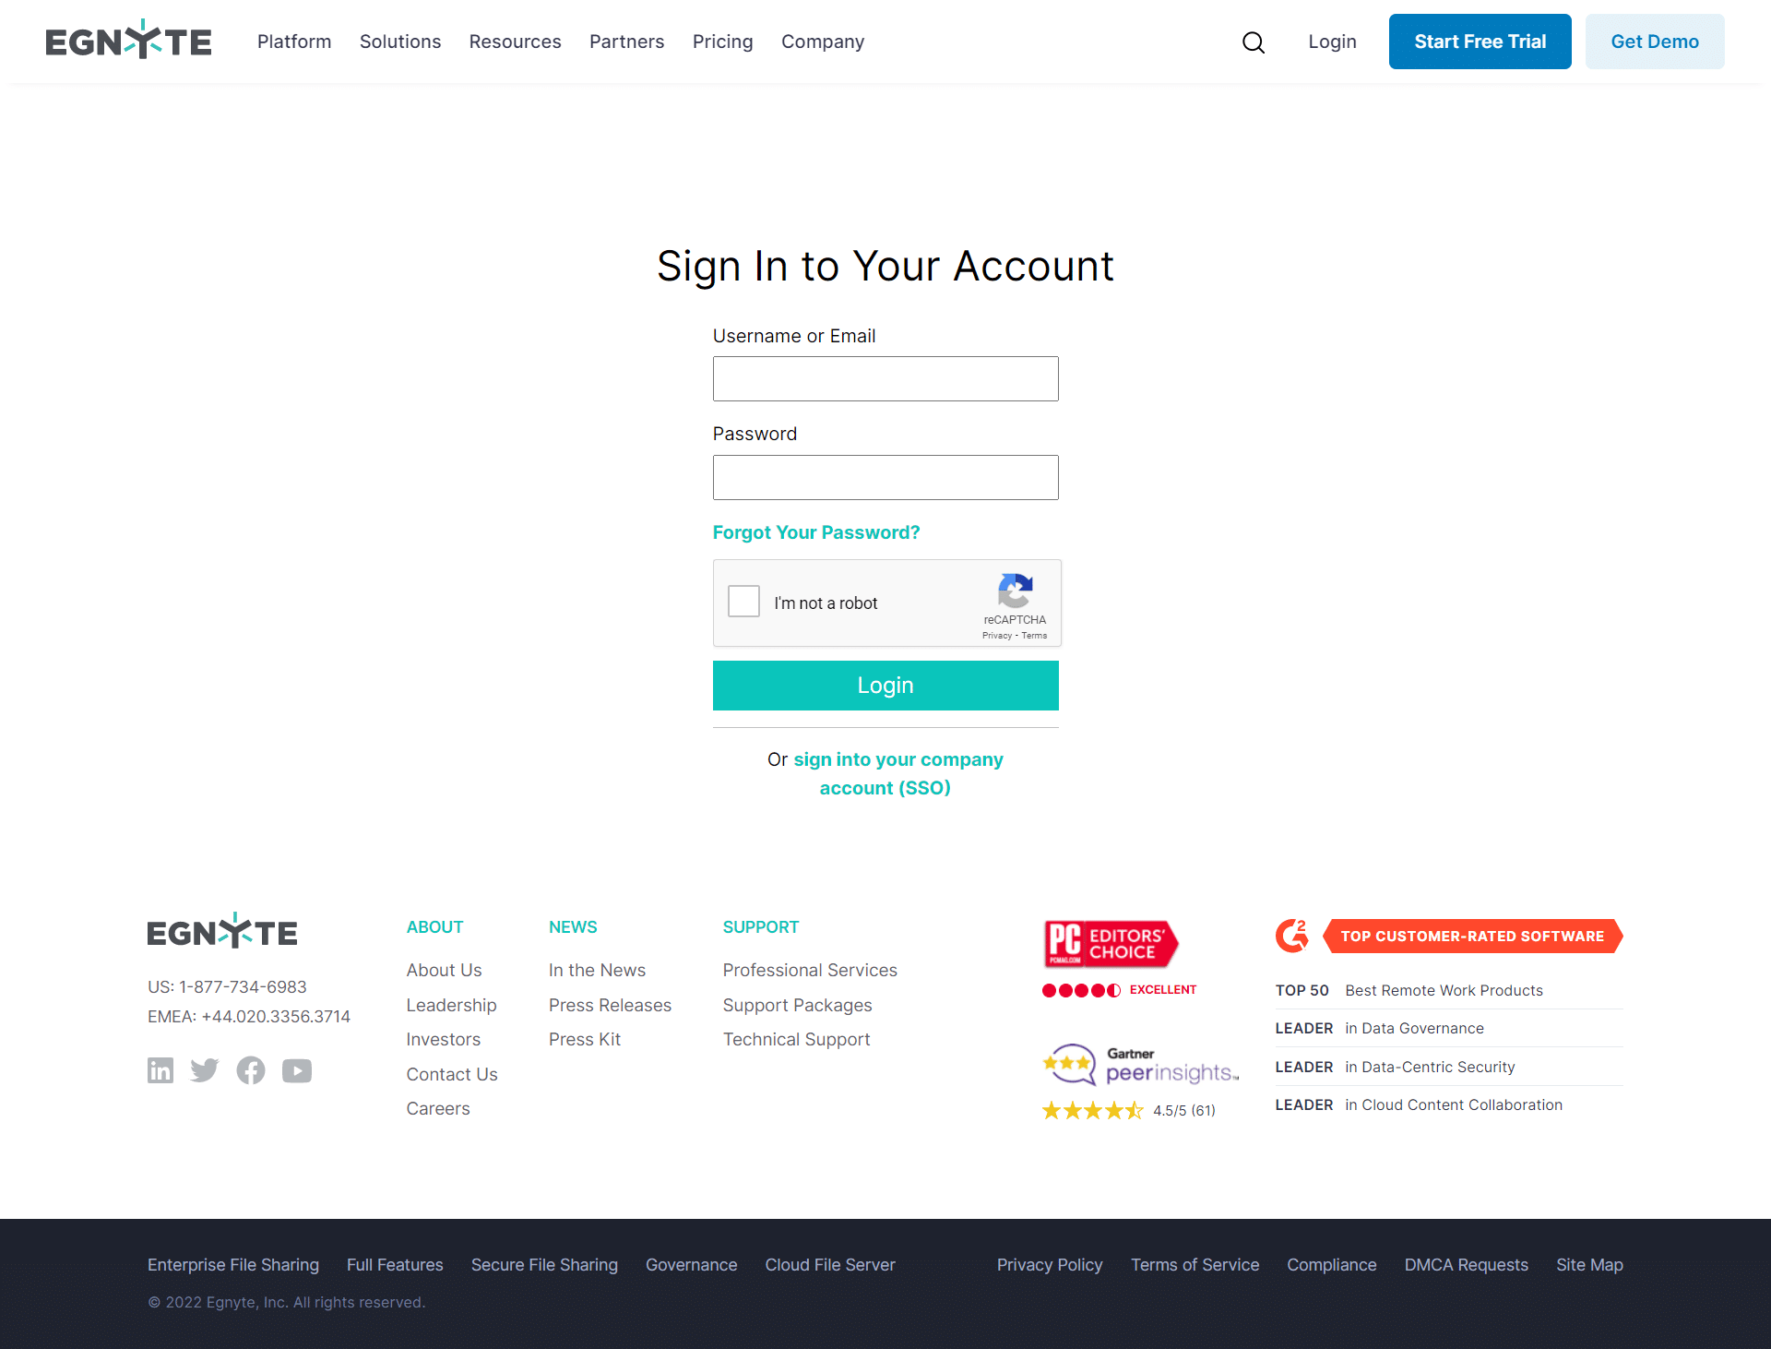Open the Solutions menu
Image resolution: width=1771 pixels, height=1349 pixels.
(400, 42)
